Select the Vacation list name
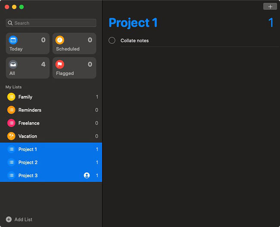This screenshot has height=227, width=280. pos(28,136)
